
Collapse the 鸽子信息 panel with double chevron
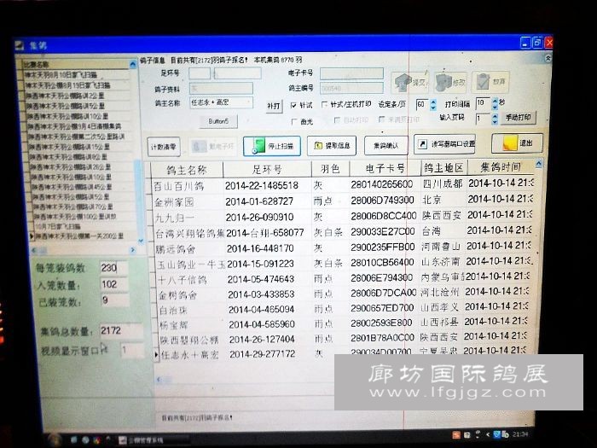548,58
